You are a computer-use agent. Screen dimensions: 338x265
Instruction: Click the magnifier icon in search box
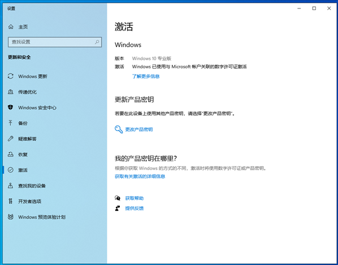(x=97, y=42)
